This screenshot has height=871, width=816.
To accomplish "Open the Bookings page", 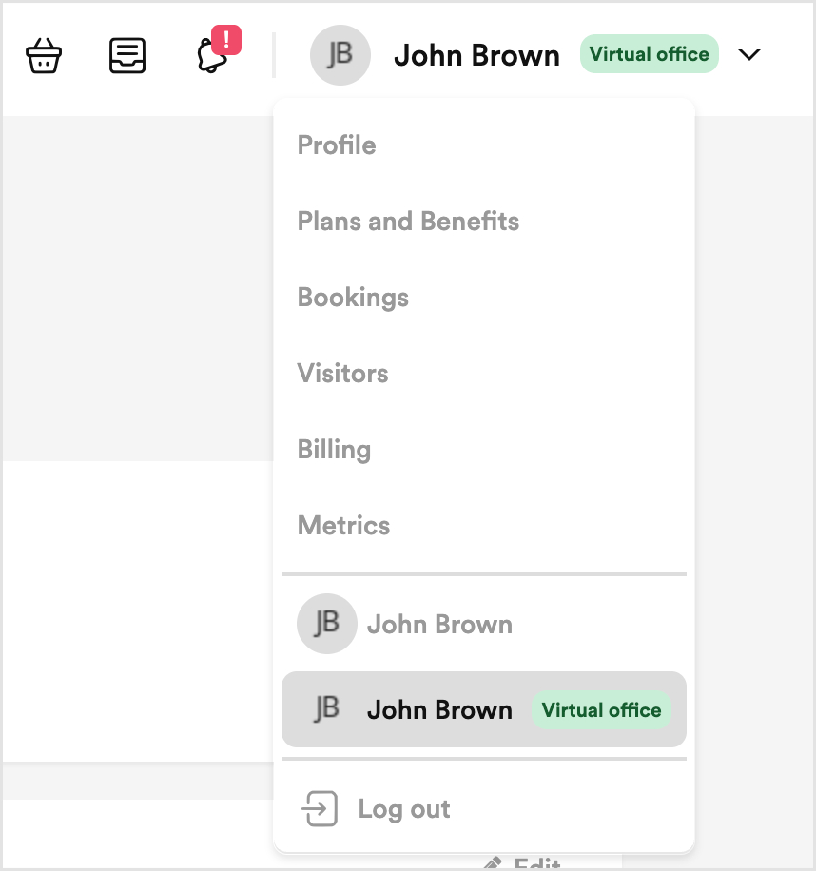I will click(353, 297).
